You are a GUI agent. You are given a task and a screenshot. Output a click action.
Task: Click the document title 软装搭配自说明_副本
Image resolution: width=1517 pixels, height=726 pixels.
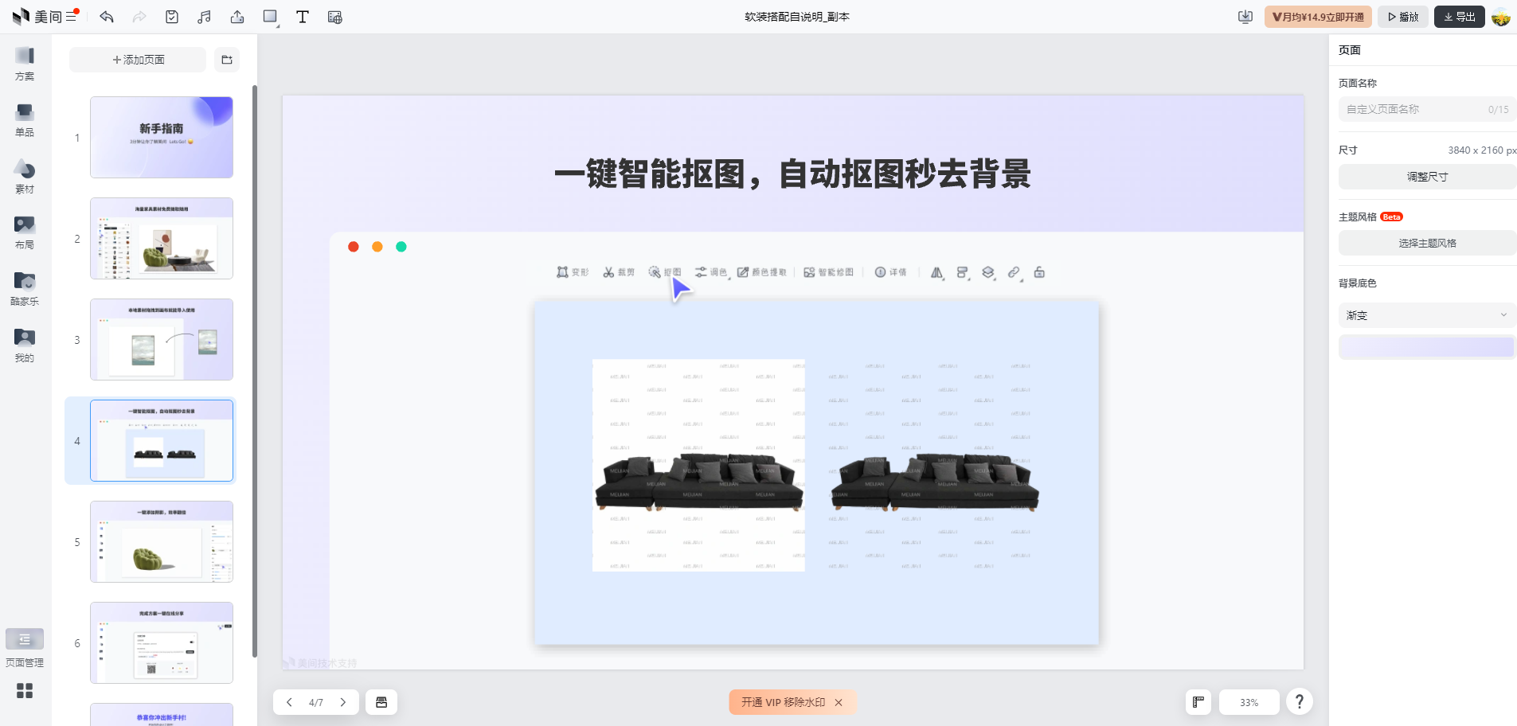[x=797, y=17]
